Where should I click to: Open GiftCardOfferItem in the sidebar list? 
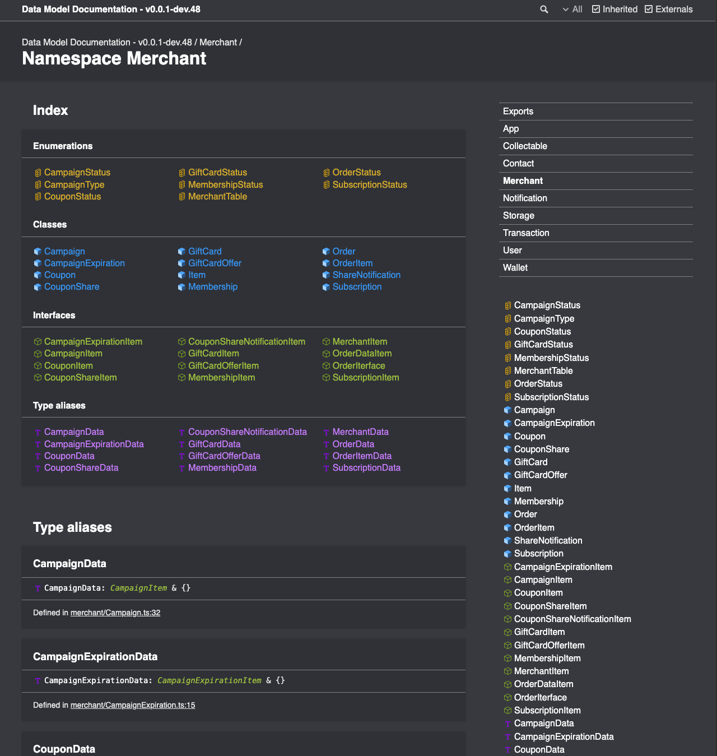pos(549,646)
